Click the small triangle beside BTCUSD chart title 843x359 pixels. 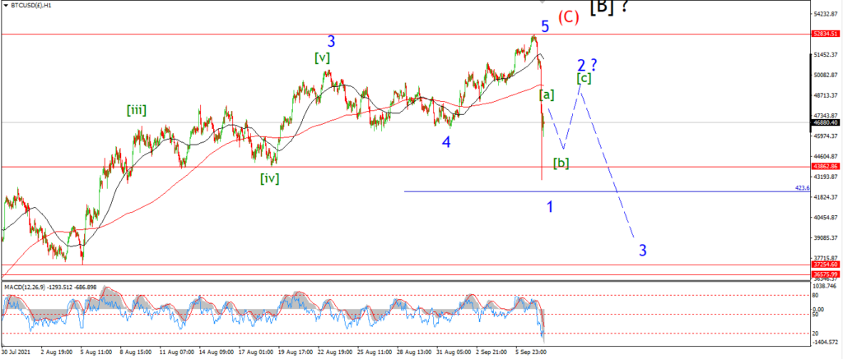6,5
